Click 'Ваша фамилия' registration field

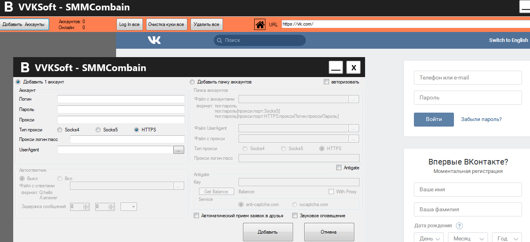[x=468, y=209]
